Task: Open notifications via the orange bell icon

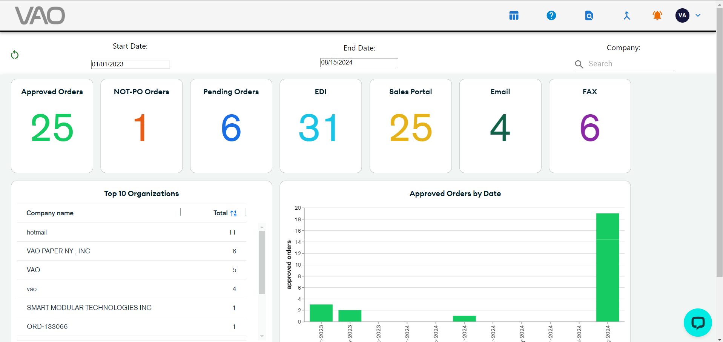Action: (x=657, y=15)
